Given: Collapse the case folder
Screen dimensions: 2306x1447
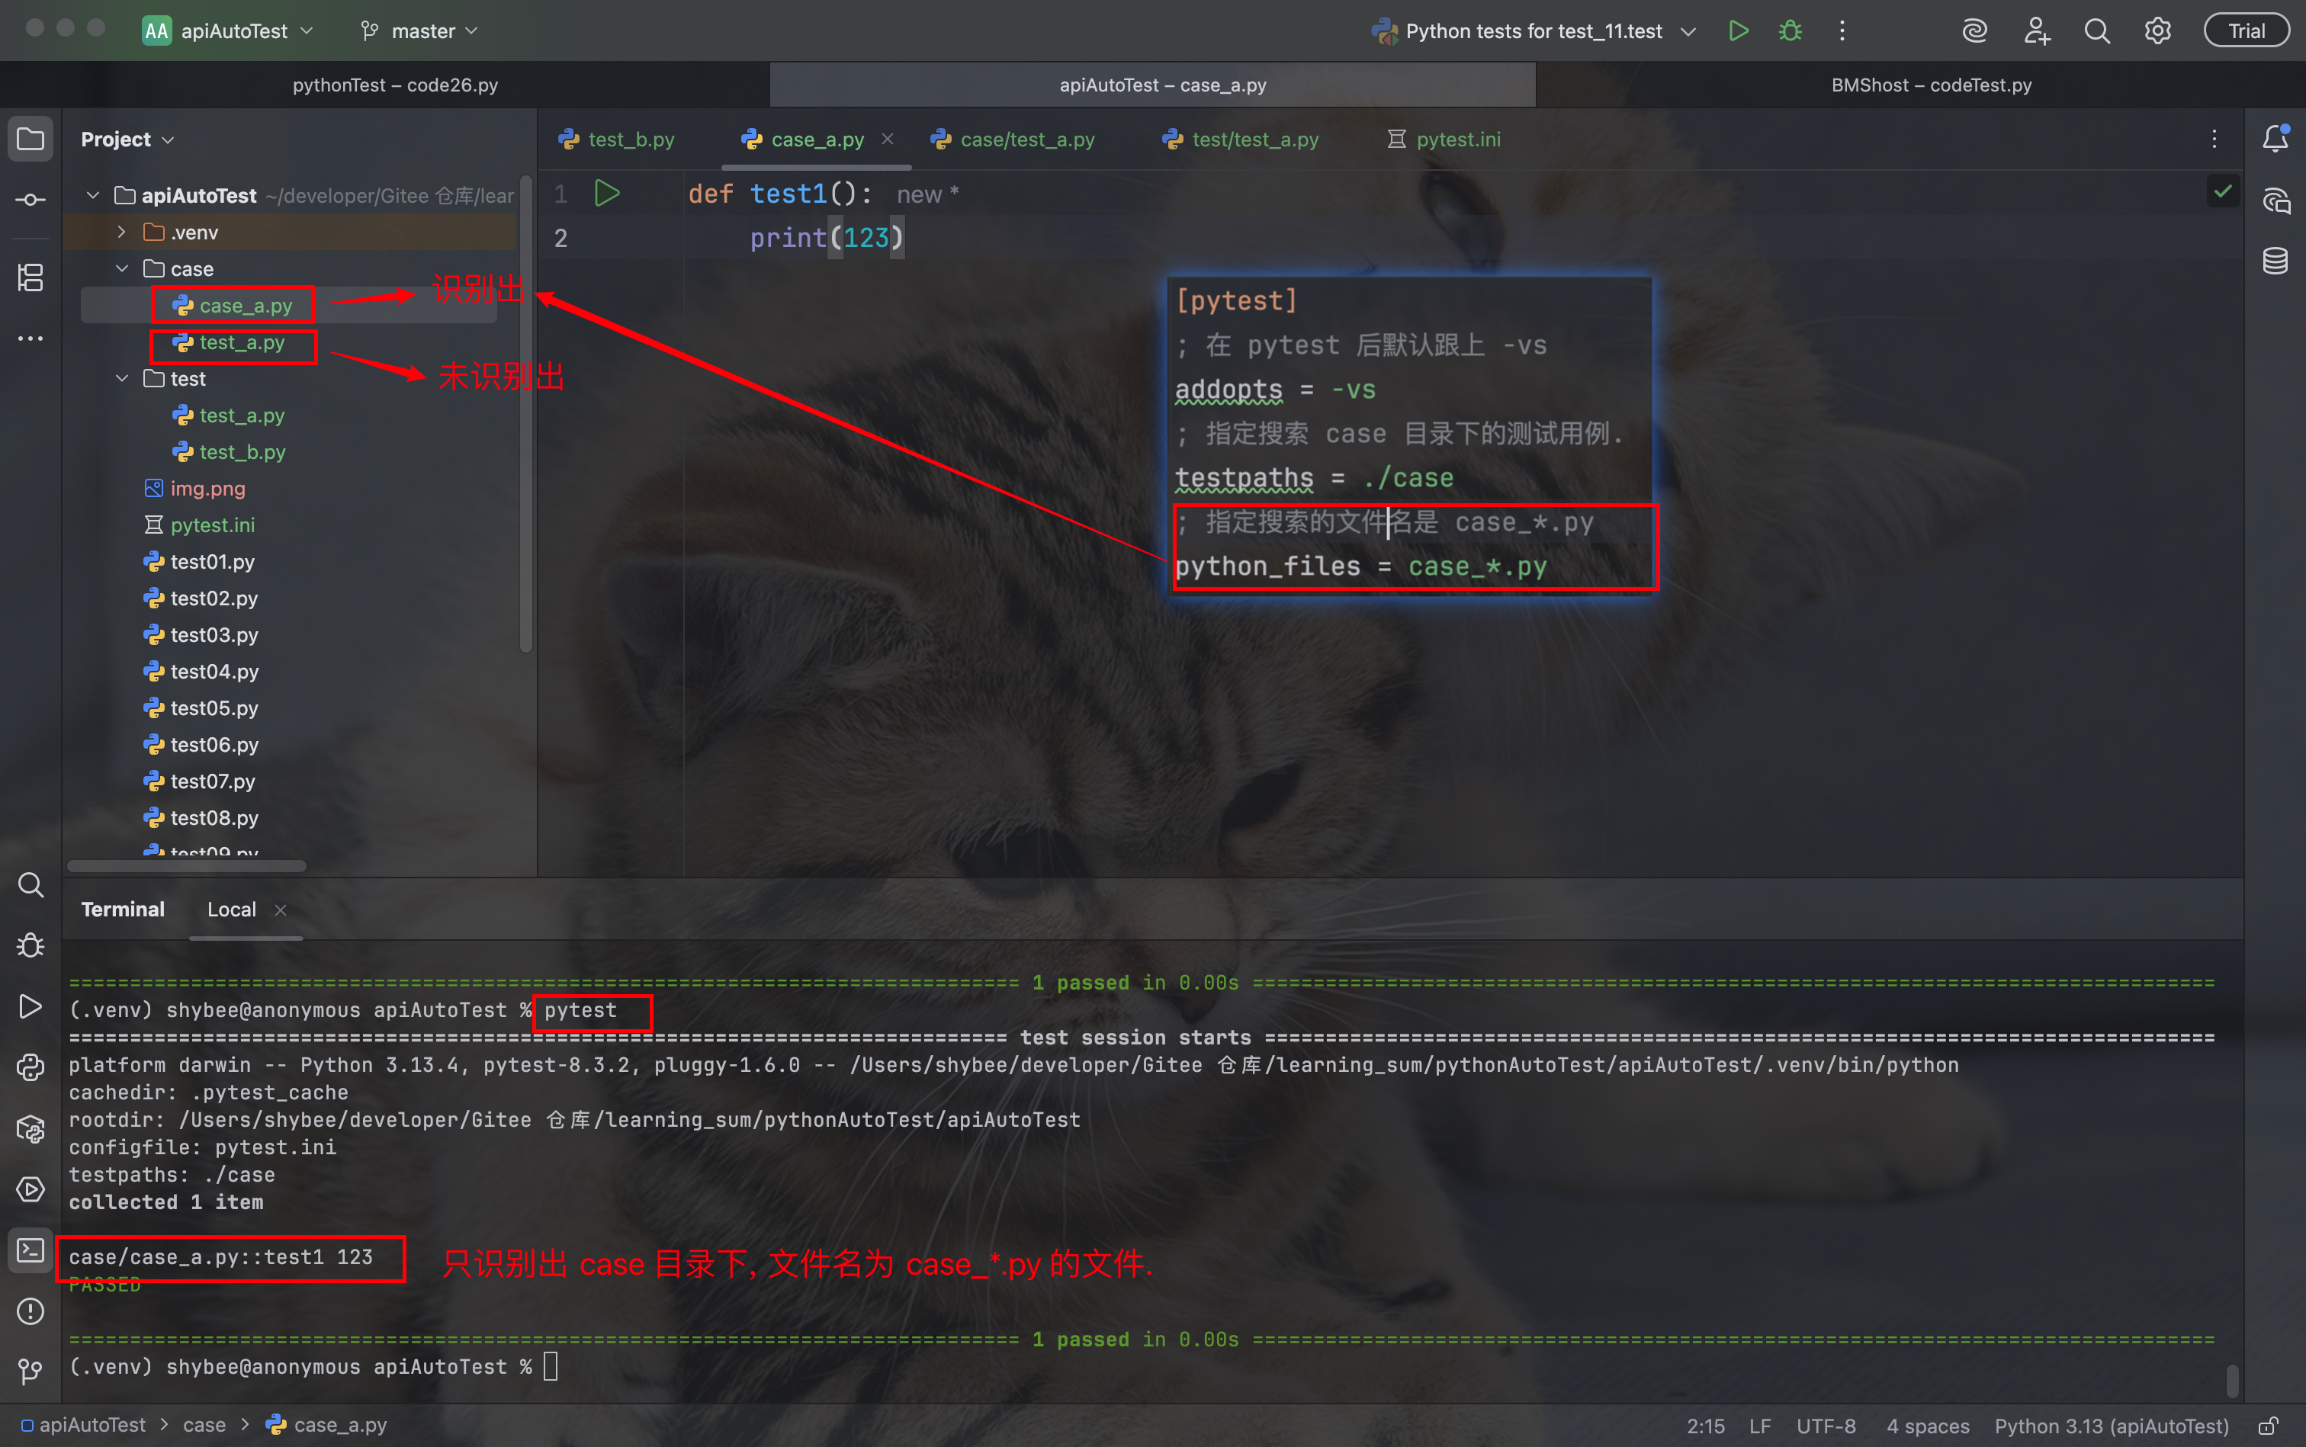Looking at the screenshot, I should pos(121,269).
